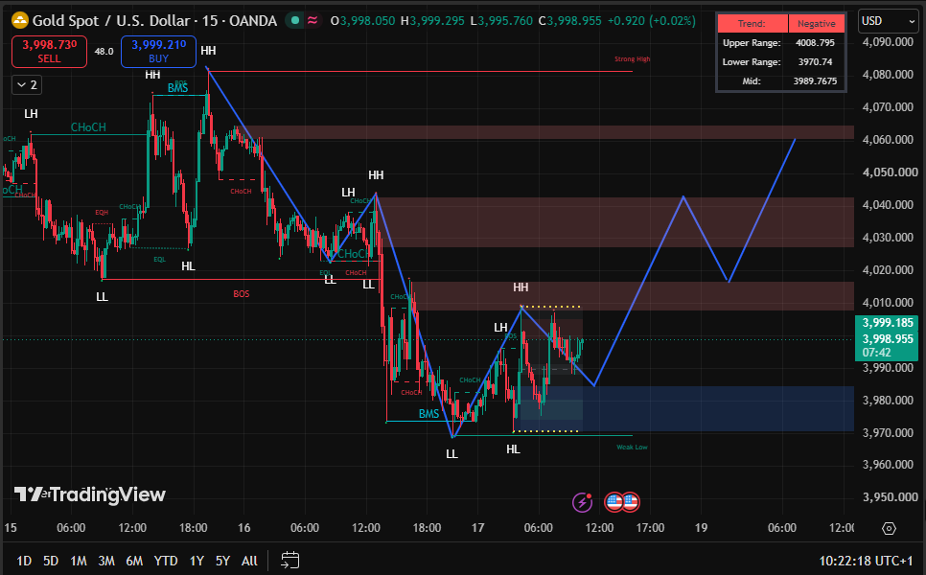The width and height of the screenshot is (926, 575).
Task: Click the 10:22:18 UTC+1 timezone button
Action: [866, 561]
